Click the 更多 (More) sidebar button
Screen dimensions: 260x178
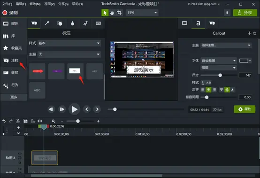pos(14,97)
